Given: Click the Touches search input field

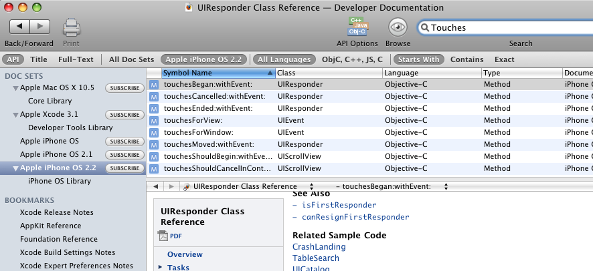Looking at the screenshot, I should tap(507, 27).
